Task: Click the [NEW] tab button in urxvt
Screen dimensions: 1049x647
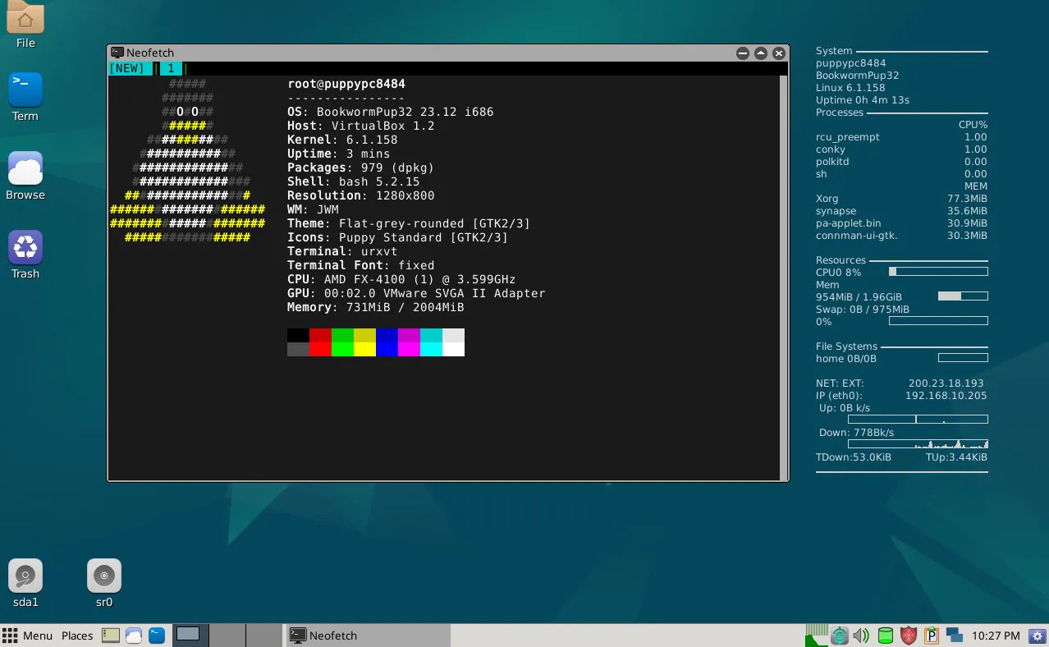Action: tap(128, 69)
